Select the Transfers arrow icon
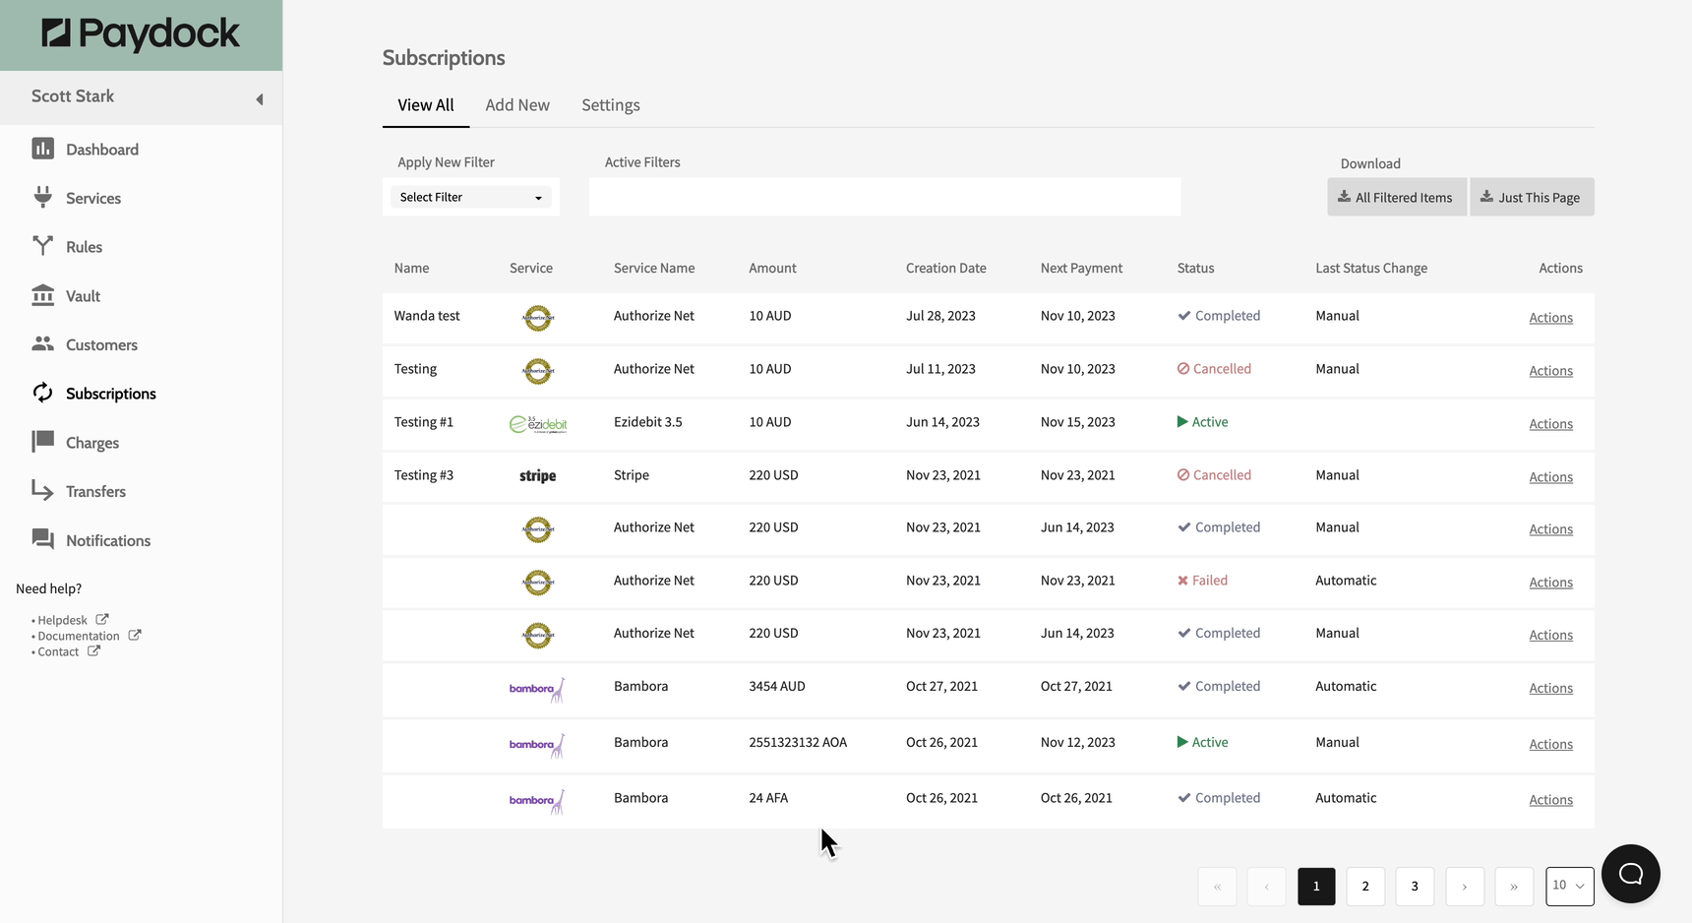This screenshot has width=1692, height=923. click(42, 490)
